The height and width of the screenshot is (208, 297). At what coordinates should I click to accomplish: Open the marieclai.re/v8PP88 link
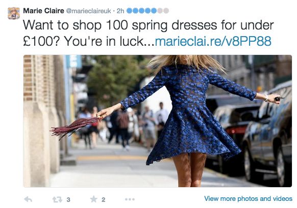click(213, 41)
